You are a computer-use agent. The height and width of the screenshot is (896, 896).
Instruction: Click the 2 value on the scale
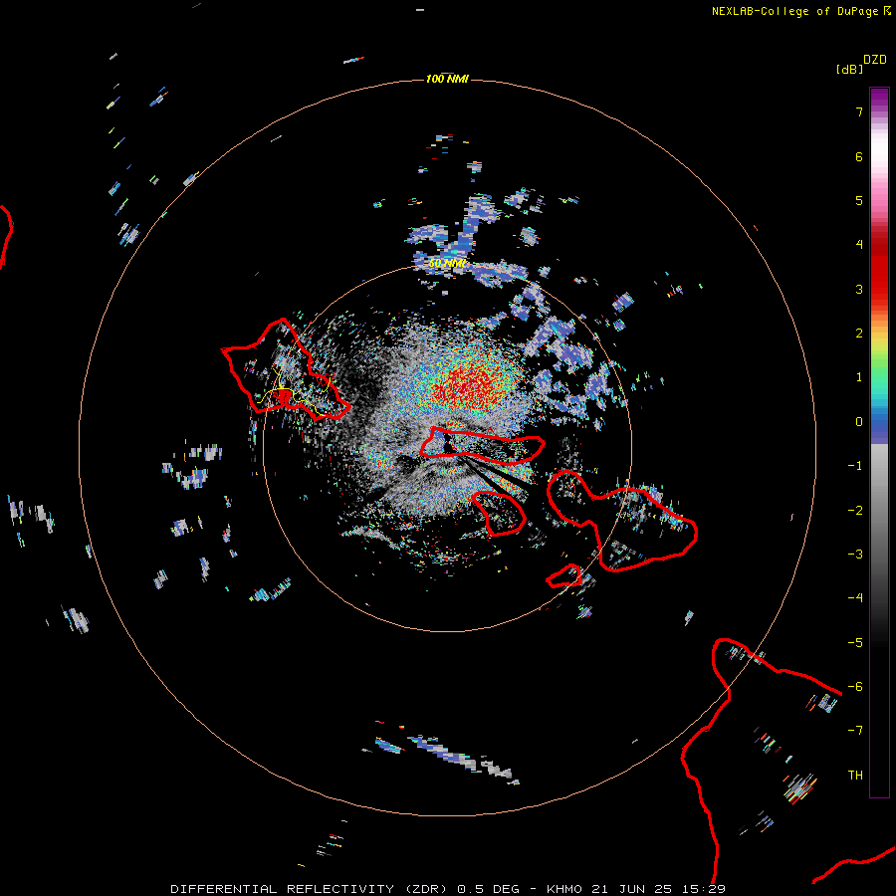pos(859,334)
